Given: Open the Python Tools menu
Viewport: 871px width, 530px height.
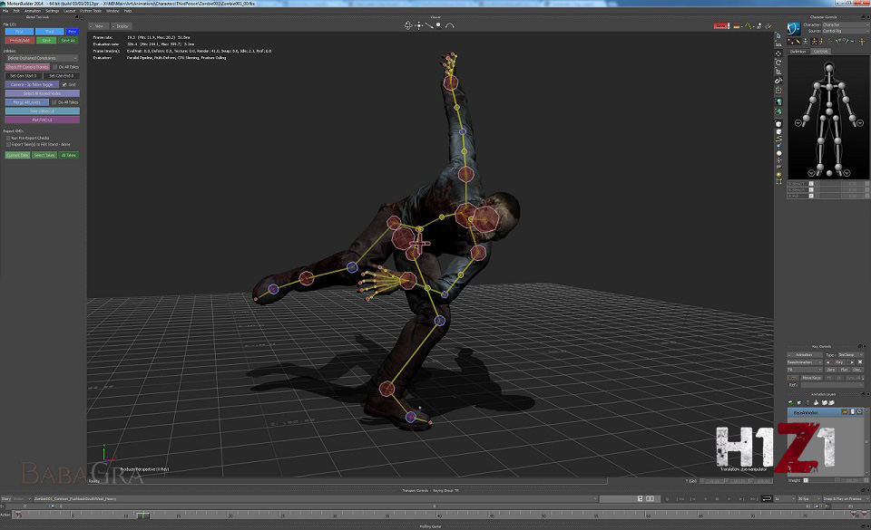Looking at the screenshot, I should [x=91, y=11].
